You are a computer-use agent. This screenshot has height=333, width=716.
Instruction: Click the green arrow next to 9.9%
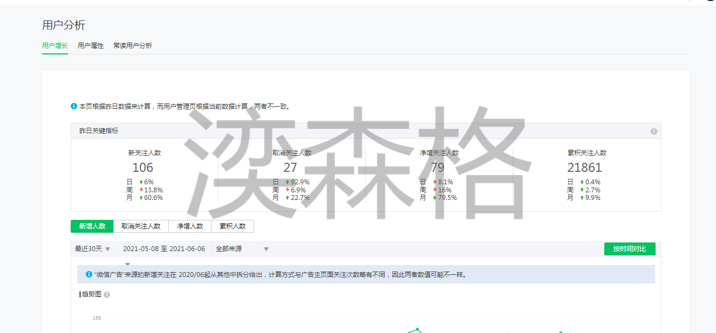(x=582, y=198)
